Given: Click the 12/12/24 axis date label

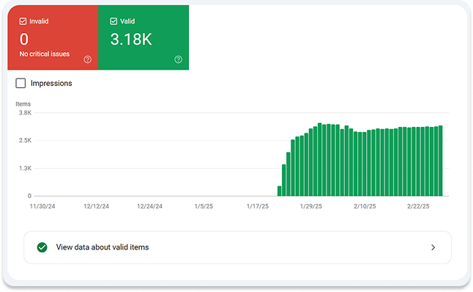Looking at the screenshot, I should click(96, 206).
